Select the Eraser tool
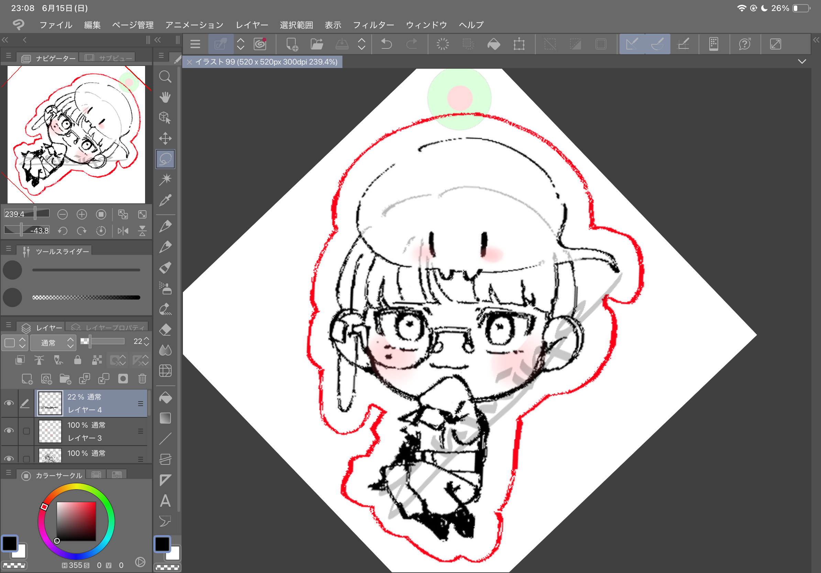 point(165,329)
